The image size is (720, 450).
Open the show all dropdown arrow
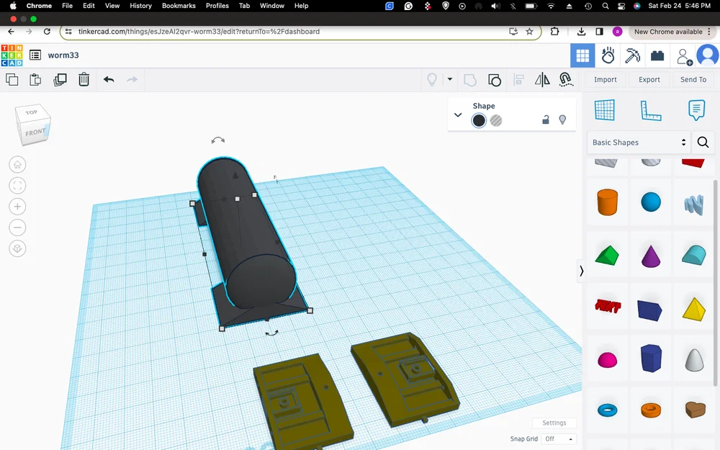pos(449,79)
